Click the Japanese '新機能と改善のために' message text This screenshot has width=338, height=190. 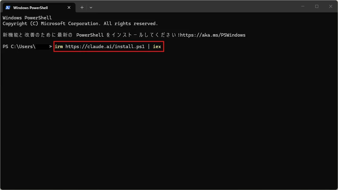(29, 35)
